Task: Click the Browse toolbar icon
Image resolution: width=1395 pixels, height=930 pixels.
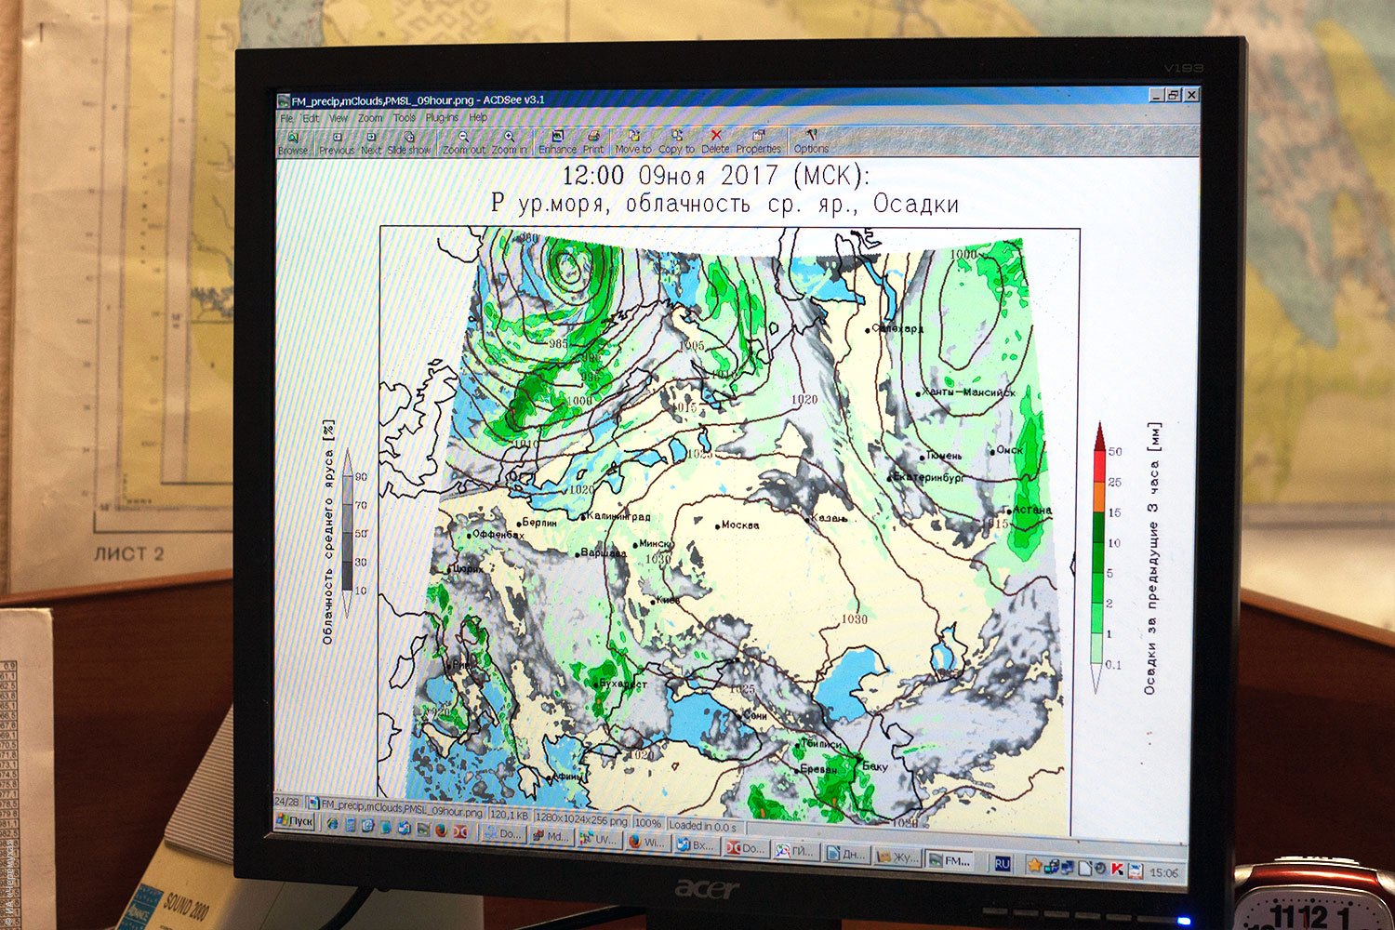Action: click(293, 142)
